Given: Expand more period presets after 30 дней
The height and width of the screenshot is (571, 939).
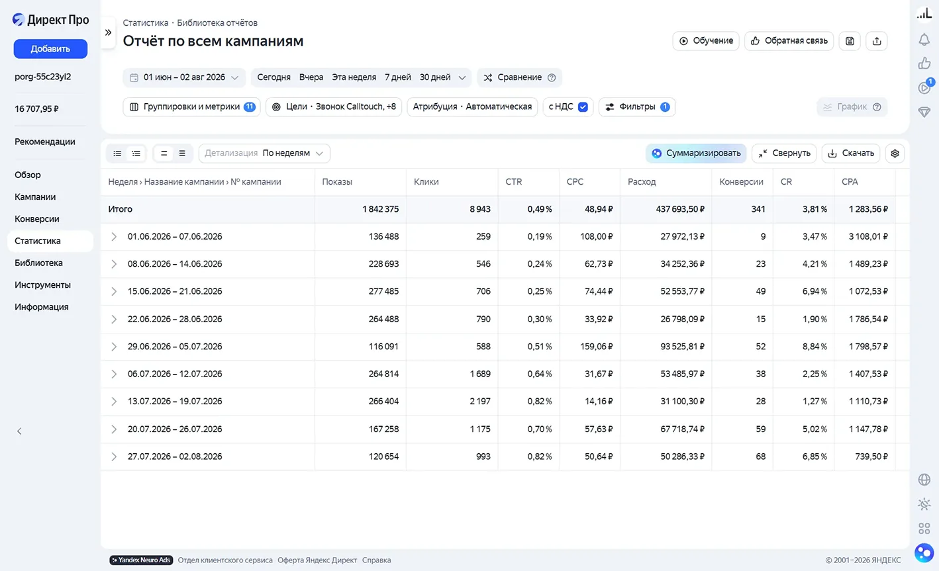Looking at the screenshot, I should point(462,77).
